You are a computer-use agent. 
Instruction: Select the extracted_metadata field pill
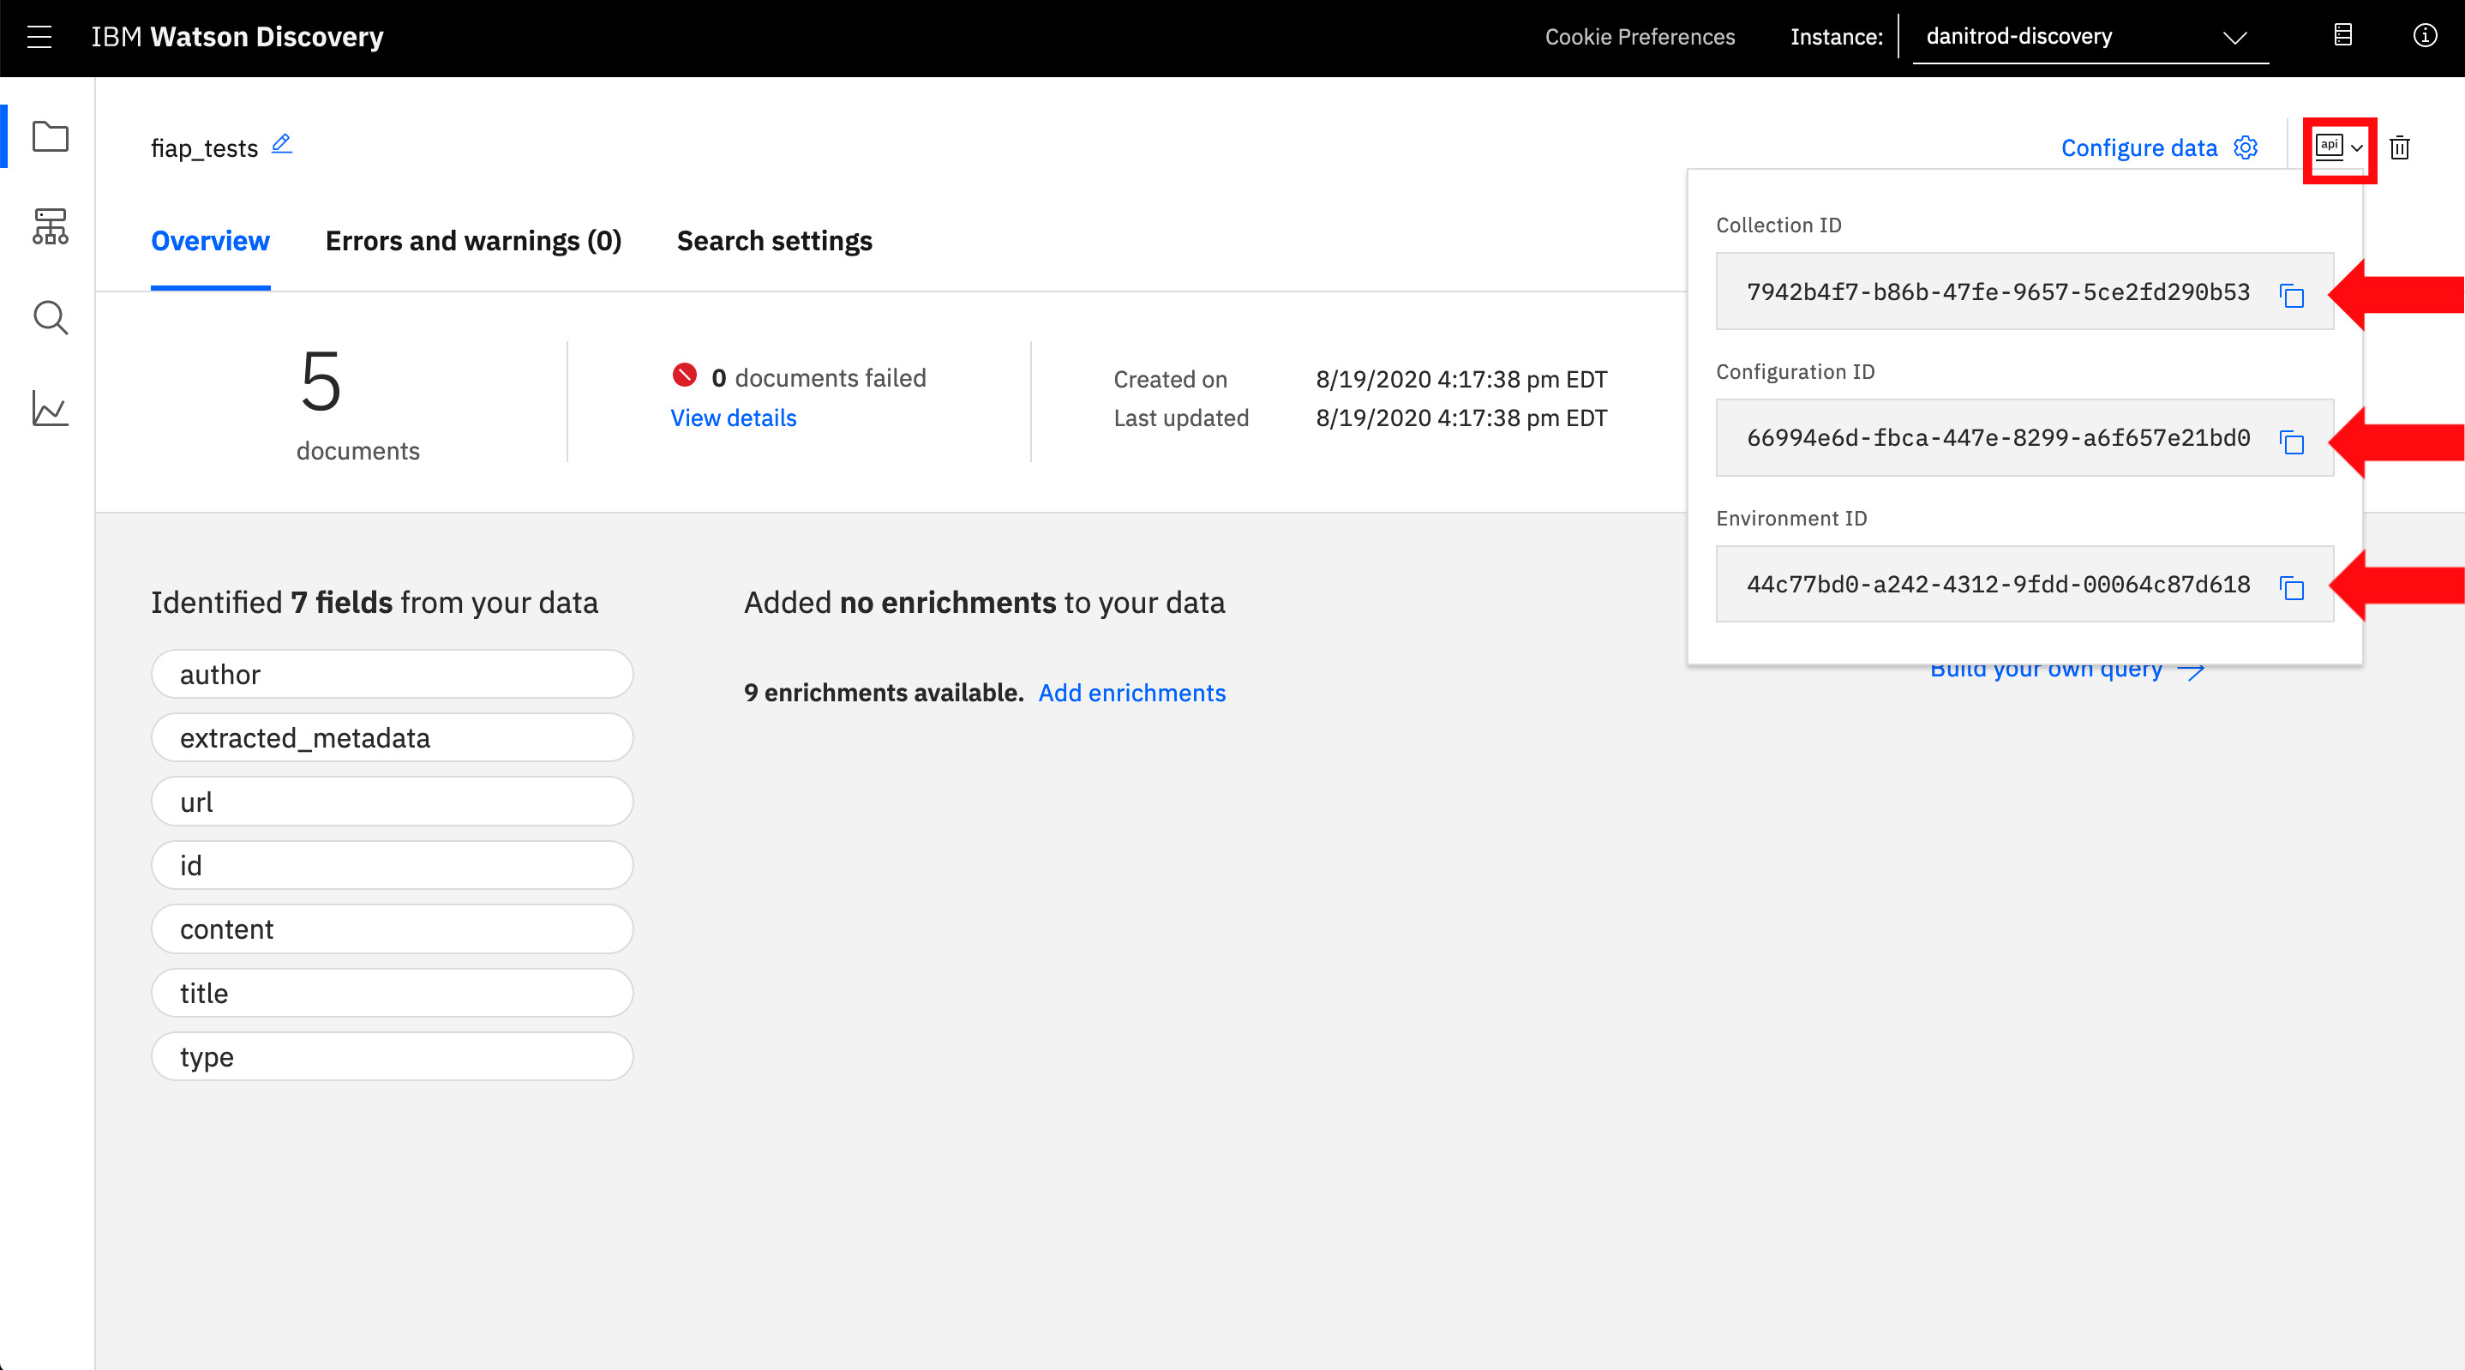[392, 738]
